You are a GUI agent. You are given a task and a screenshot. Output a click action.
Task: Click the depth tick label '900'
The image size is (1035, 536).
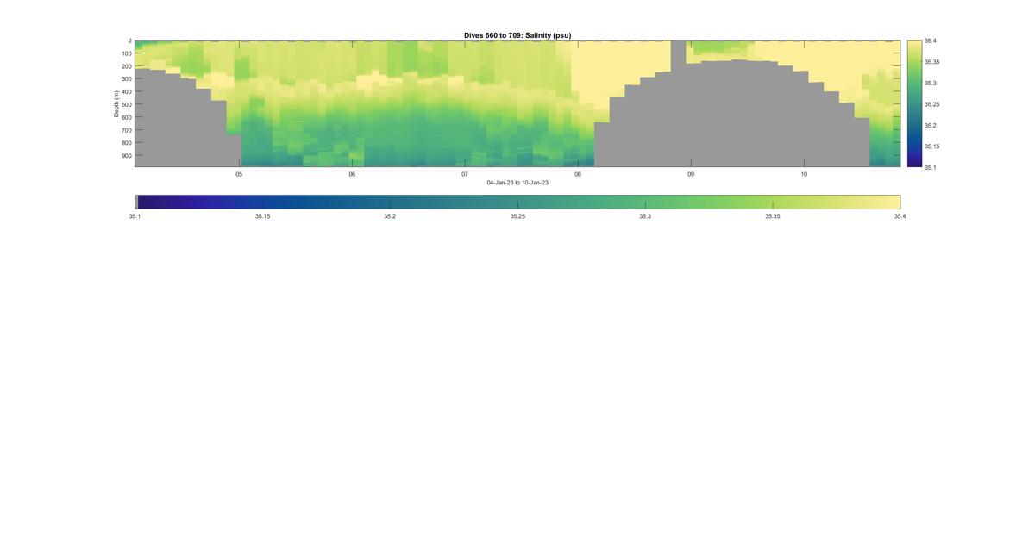126,156
